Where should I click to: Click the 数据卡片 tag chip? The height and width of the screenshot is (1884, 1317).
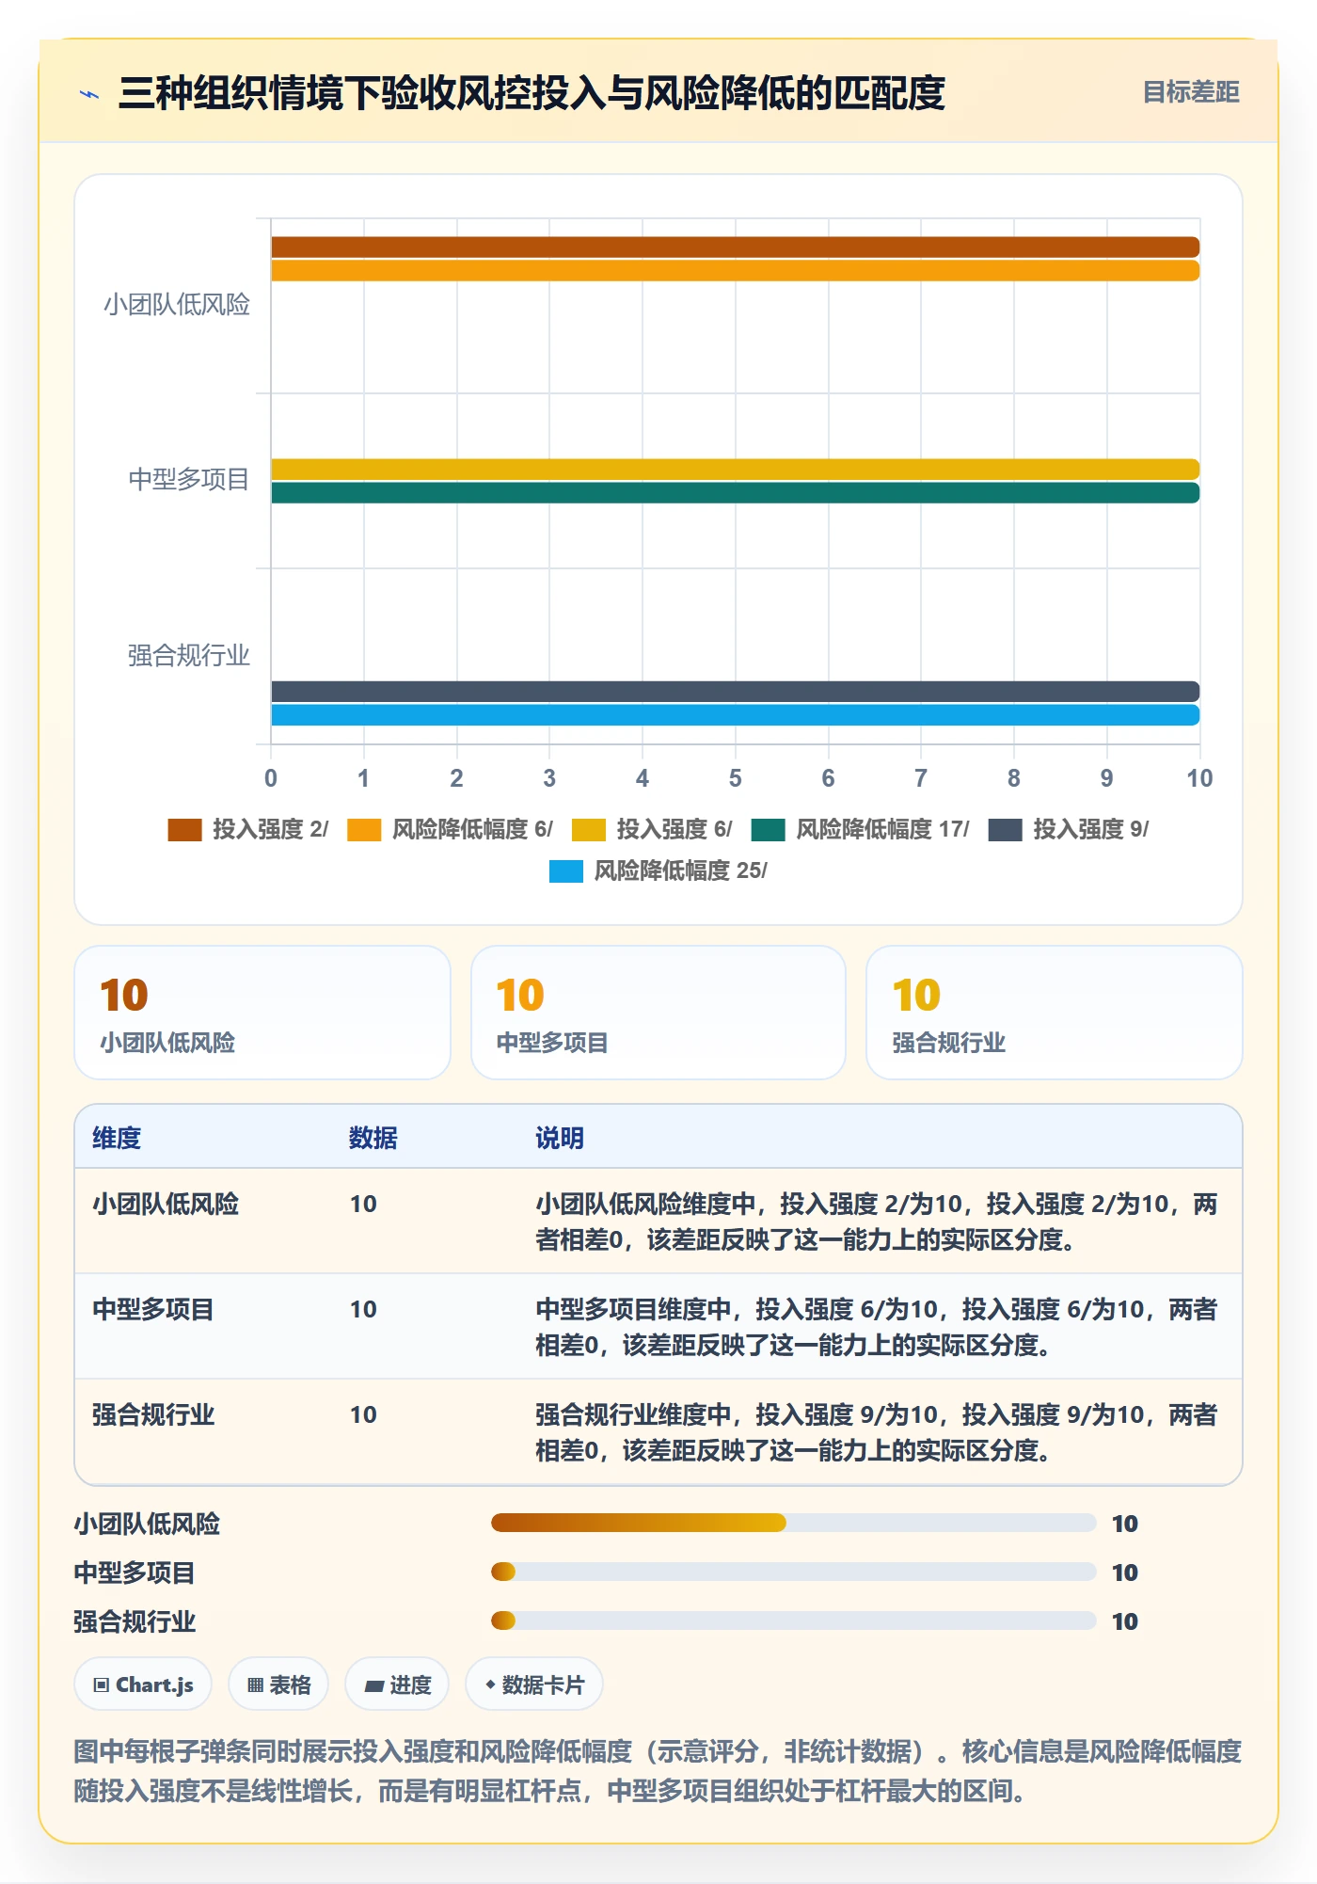pyautogui.click(x=534, y=1684)
